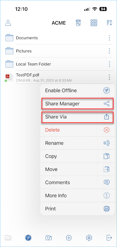Switch to grid view icon
Screen dimensions: 117x247
pyautogui.click(x=94, y=23)
